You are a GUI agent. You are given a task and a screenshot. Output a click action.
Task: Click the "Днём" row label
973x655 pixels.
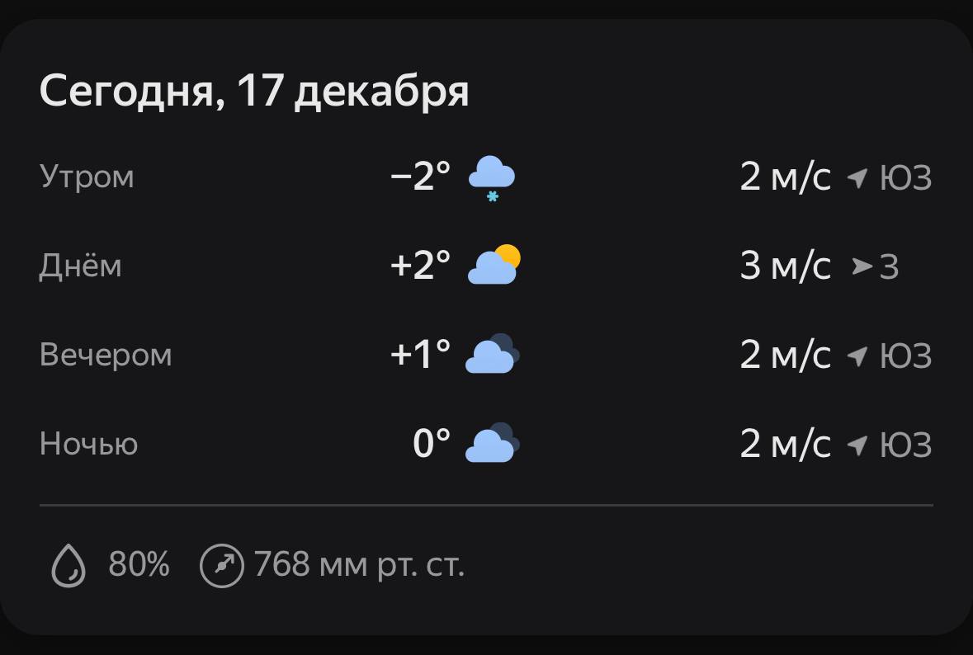pyautogui.click(x=81, y=266)
